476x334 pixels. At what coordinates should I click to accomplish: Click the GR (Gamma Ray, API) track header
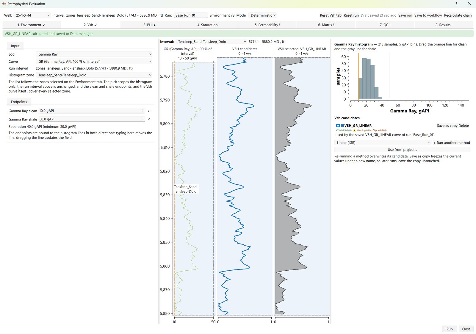tap(187, 54)
